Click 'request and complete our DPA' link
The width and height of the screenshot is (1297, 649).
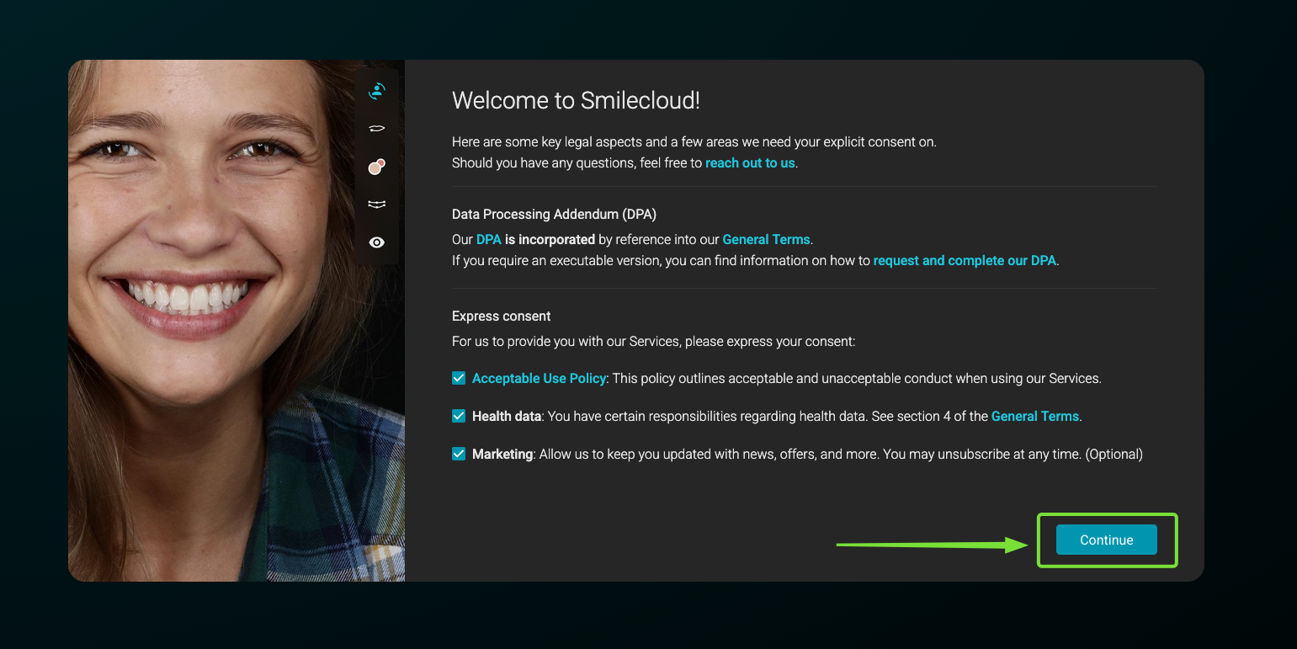(x=965, y=261)
